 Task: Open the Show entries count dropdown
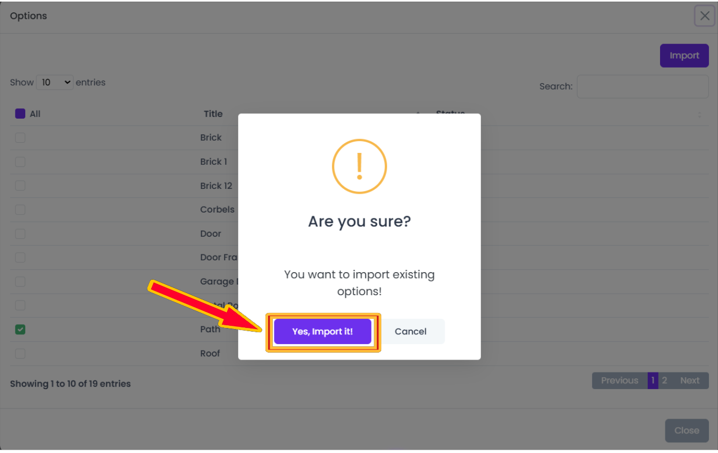point(55,82)
